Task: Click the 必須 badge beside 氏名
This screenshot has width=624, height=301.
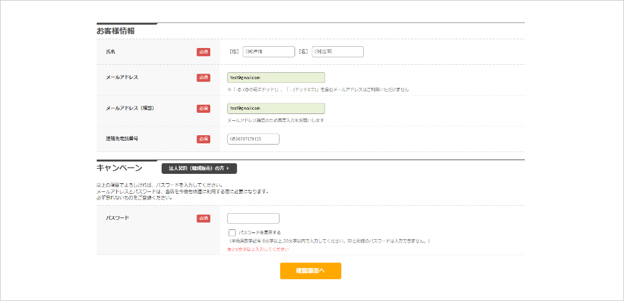Action: (x=203, y=52)
